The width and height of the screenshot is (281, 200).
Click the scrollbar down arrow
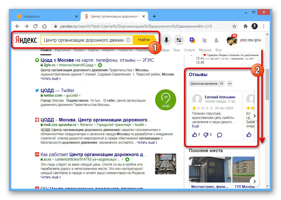(267, 186)
